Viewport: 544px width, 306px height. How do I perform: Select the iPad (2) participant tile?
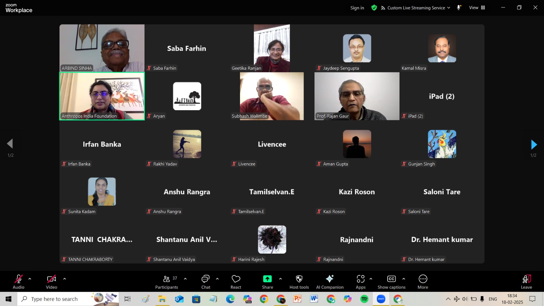[442, 96]
